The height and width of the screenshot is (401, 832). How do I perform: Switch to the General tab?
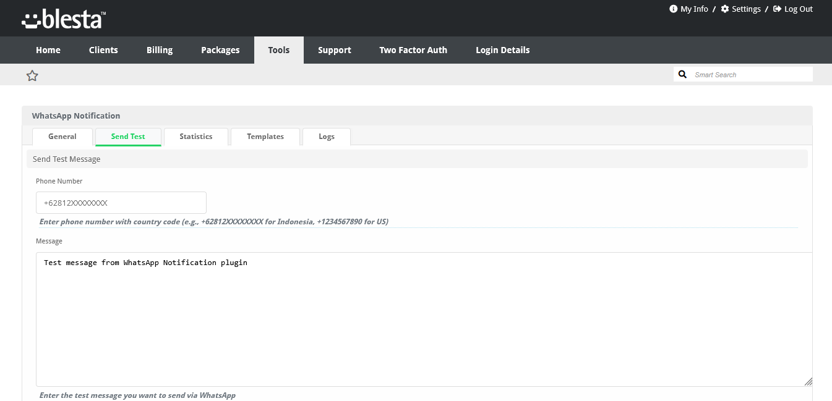click(62, 137)
